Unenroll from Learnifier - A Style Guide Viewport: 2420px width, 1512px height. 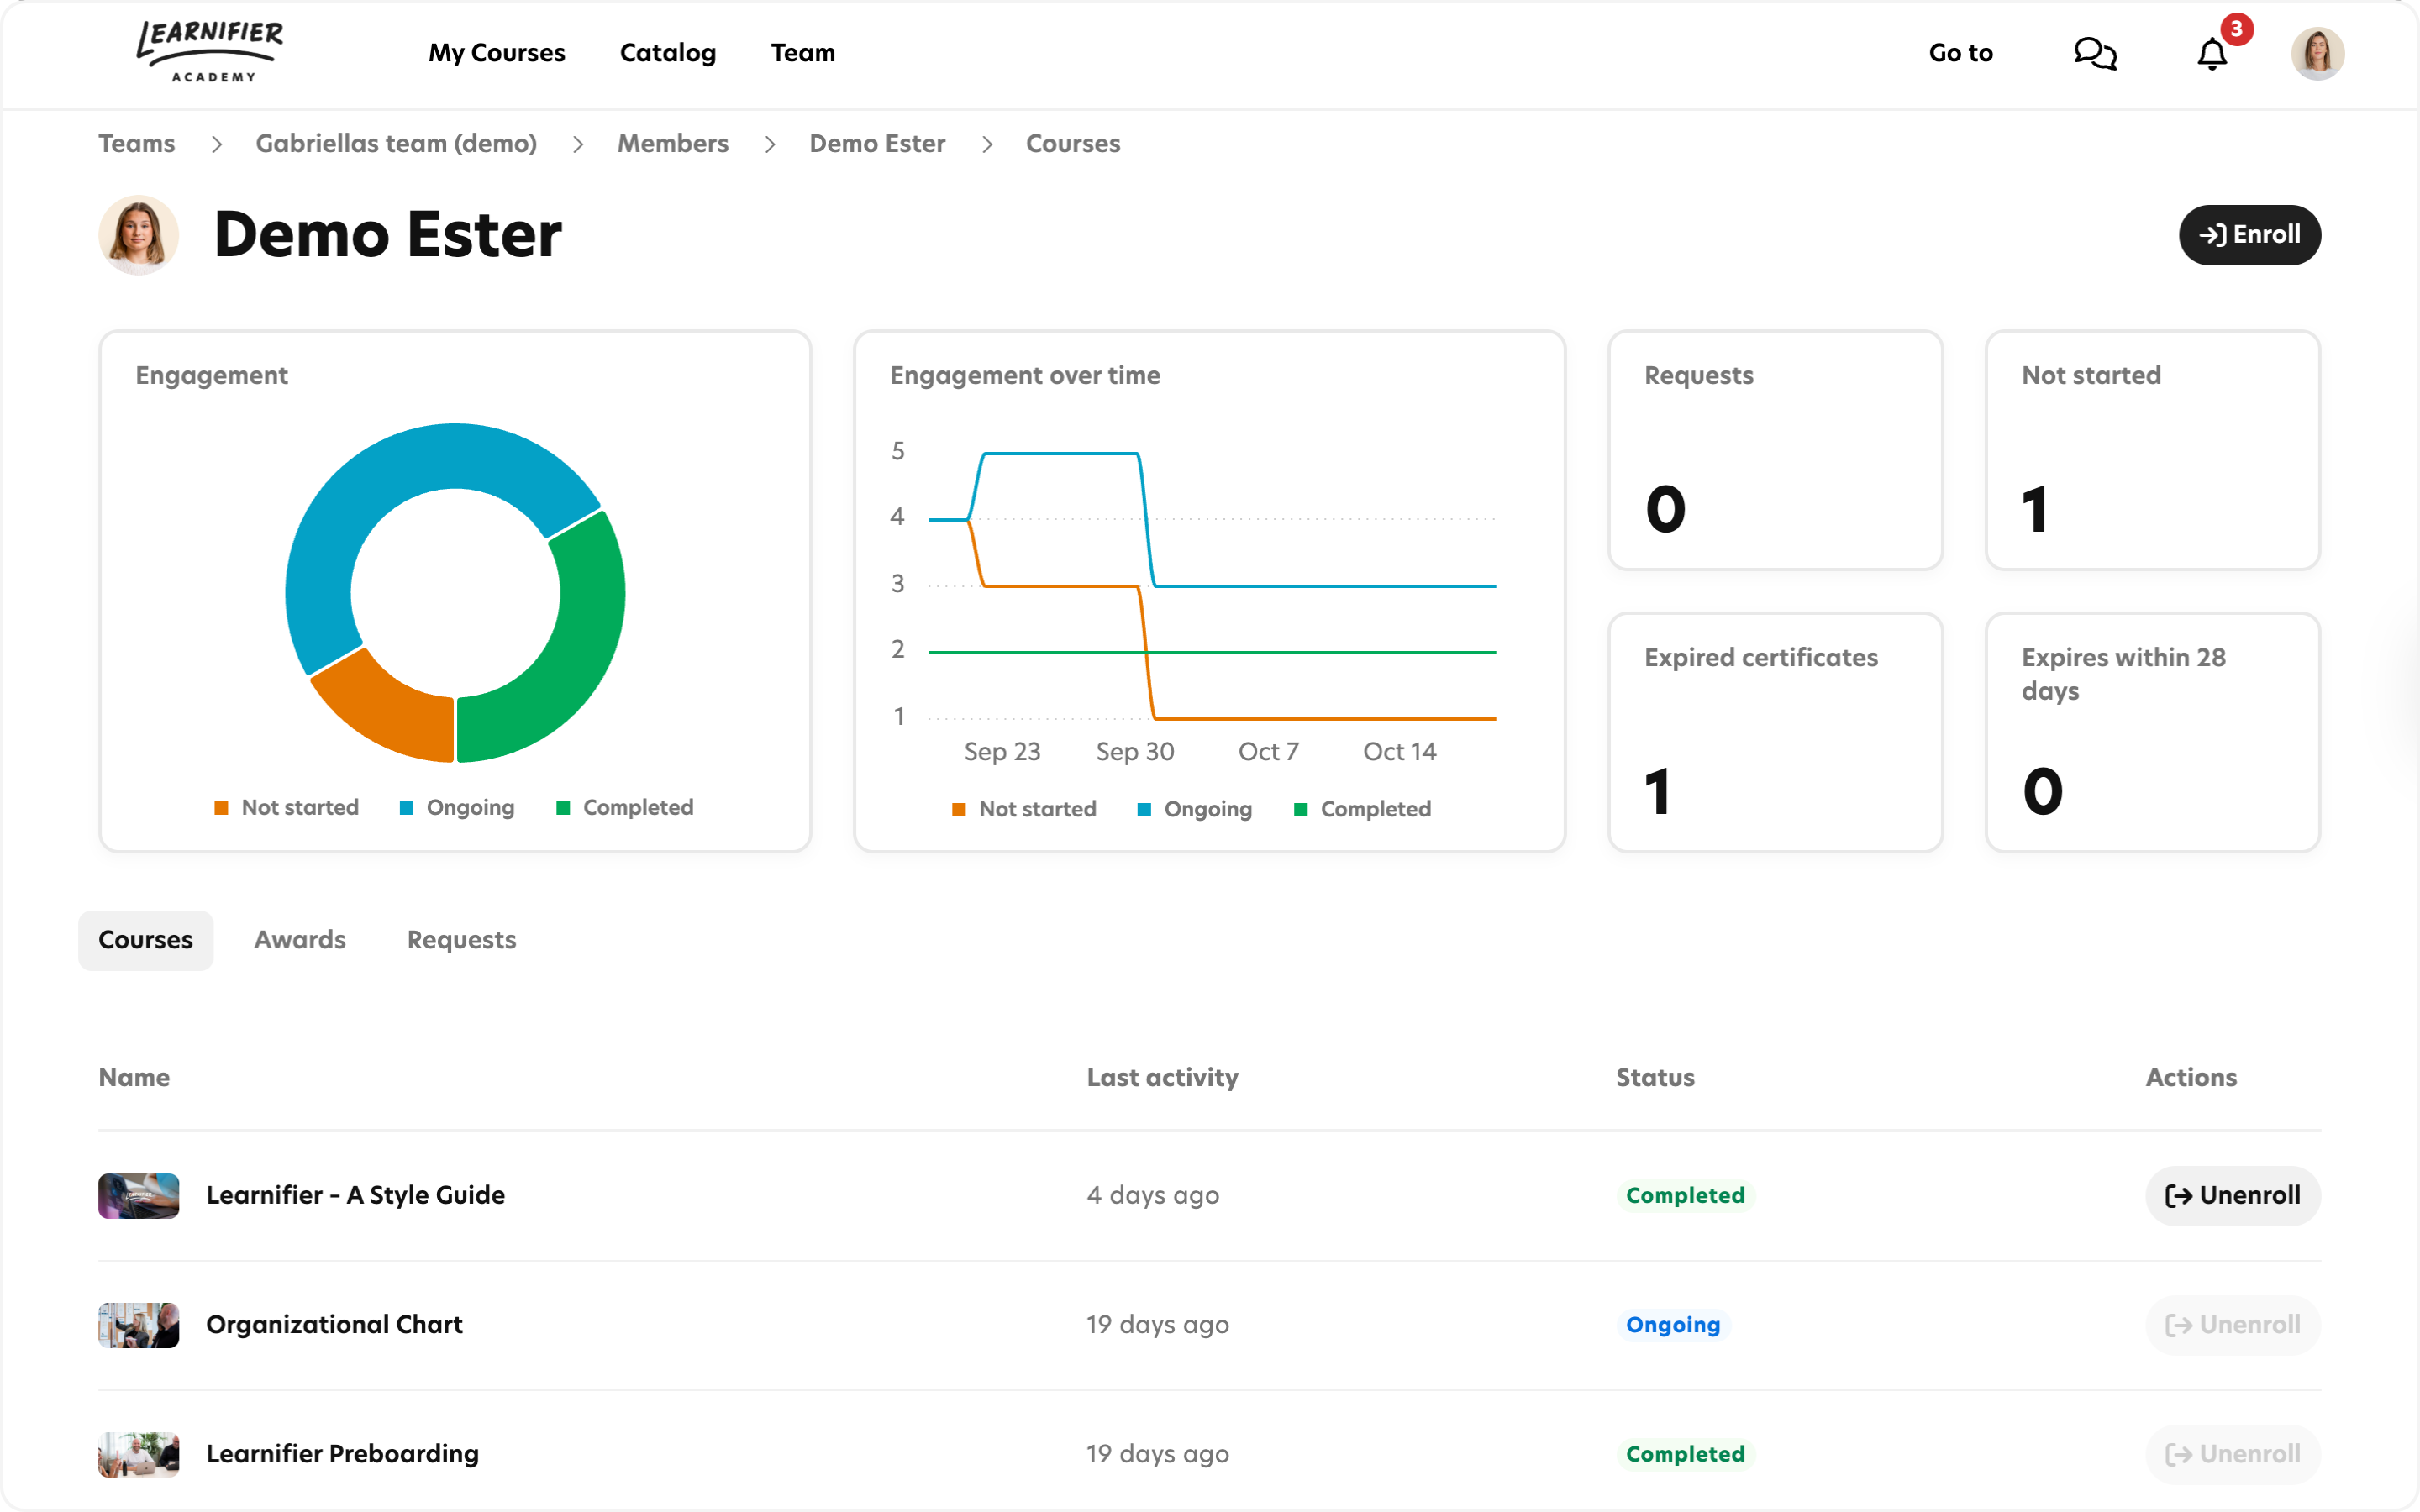click(x=2232, y=1195)
